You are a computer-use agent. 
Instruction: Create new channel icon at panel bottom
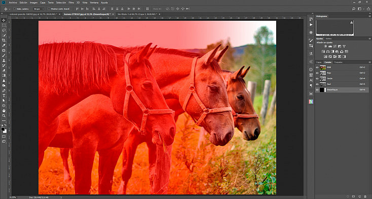pos(359,196)
